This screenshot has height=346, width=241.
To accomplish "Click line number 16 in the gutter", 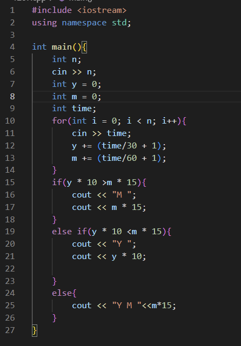I will click(x=10, y=195).
